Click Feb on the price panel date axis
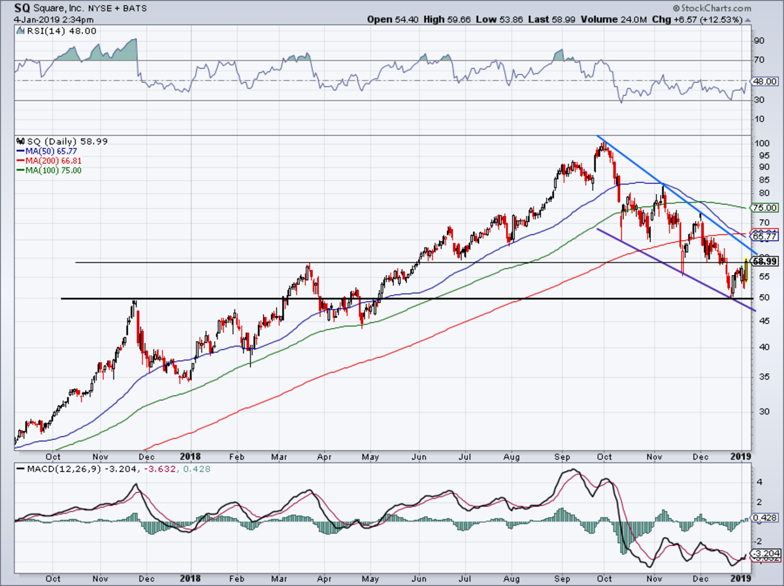784x586 pixels. [238, 457]
